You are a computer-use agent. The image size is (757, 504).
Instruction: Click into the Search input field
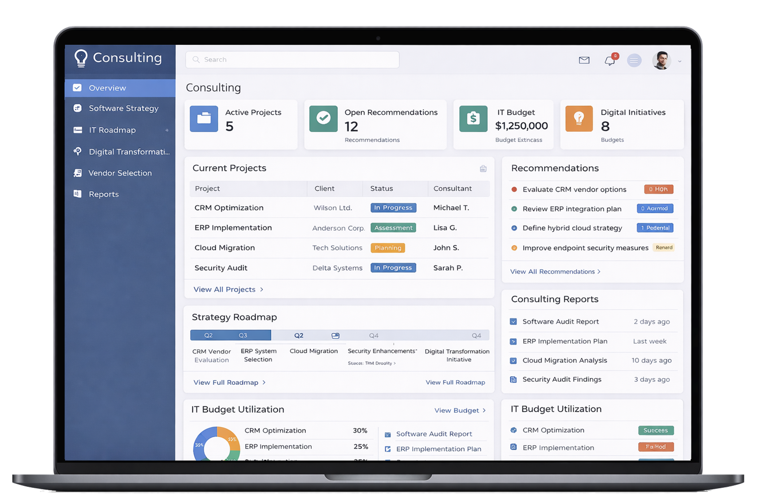point(292,60)
